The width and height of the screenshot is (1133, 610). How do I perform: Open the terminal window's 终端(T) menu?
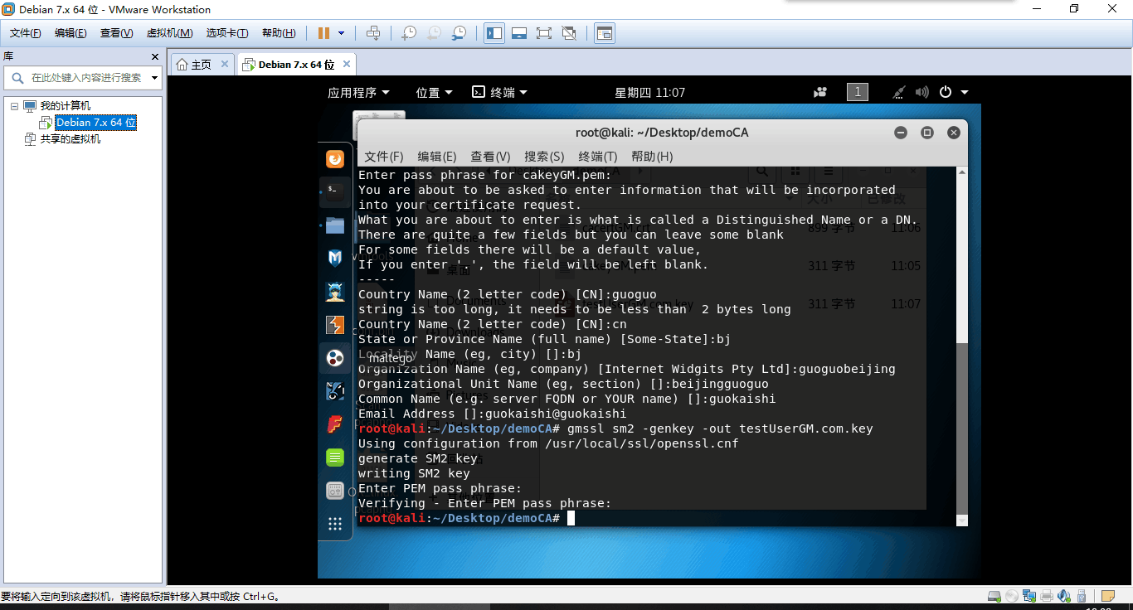pyautogui.click(x=598, y=157)
